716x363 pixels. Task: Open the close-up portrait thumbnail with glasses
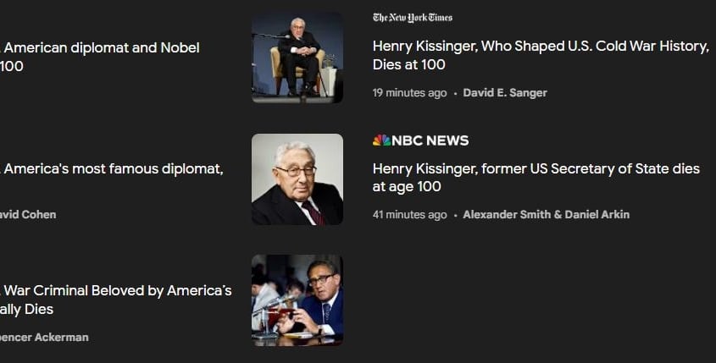pos(297,179)
